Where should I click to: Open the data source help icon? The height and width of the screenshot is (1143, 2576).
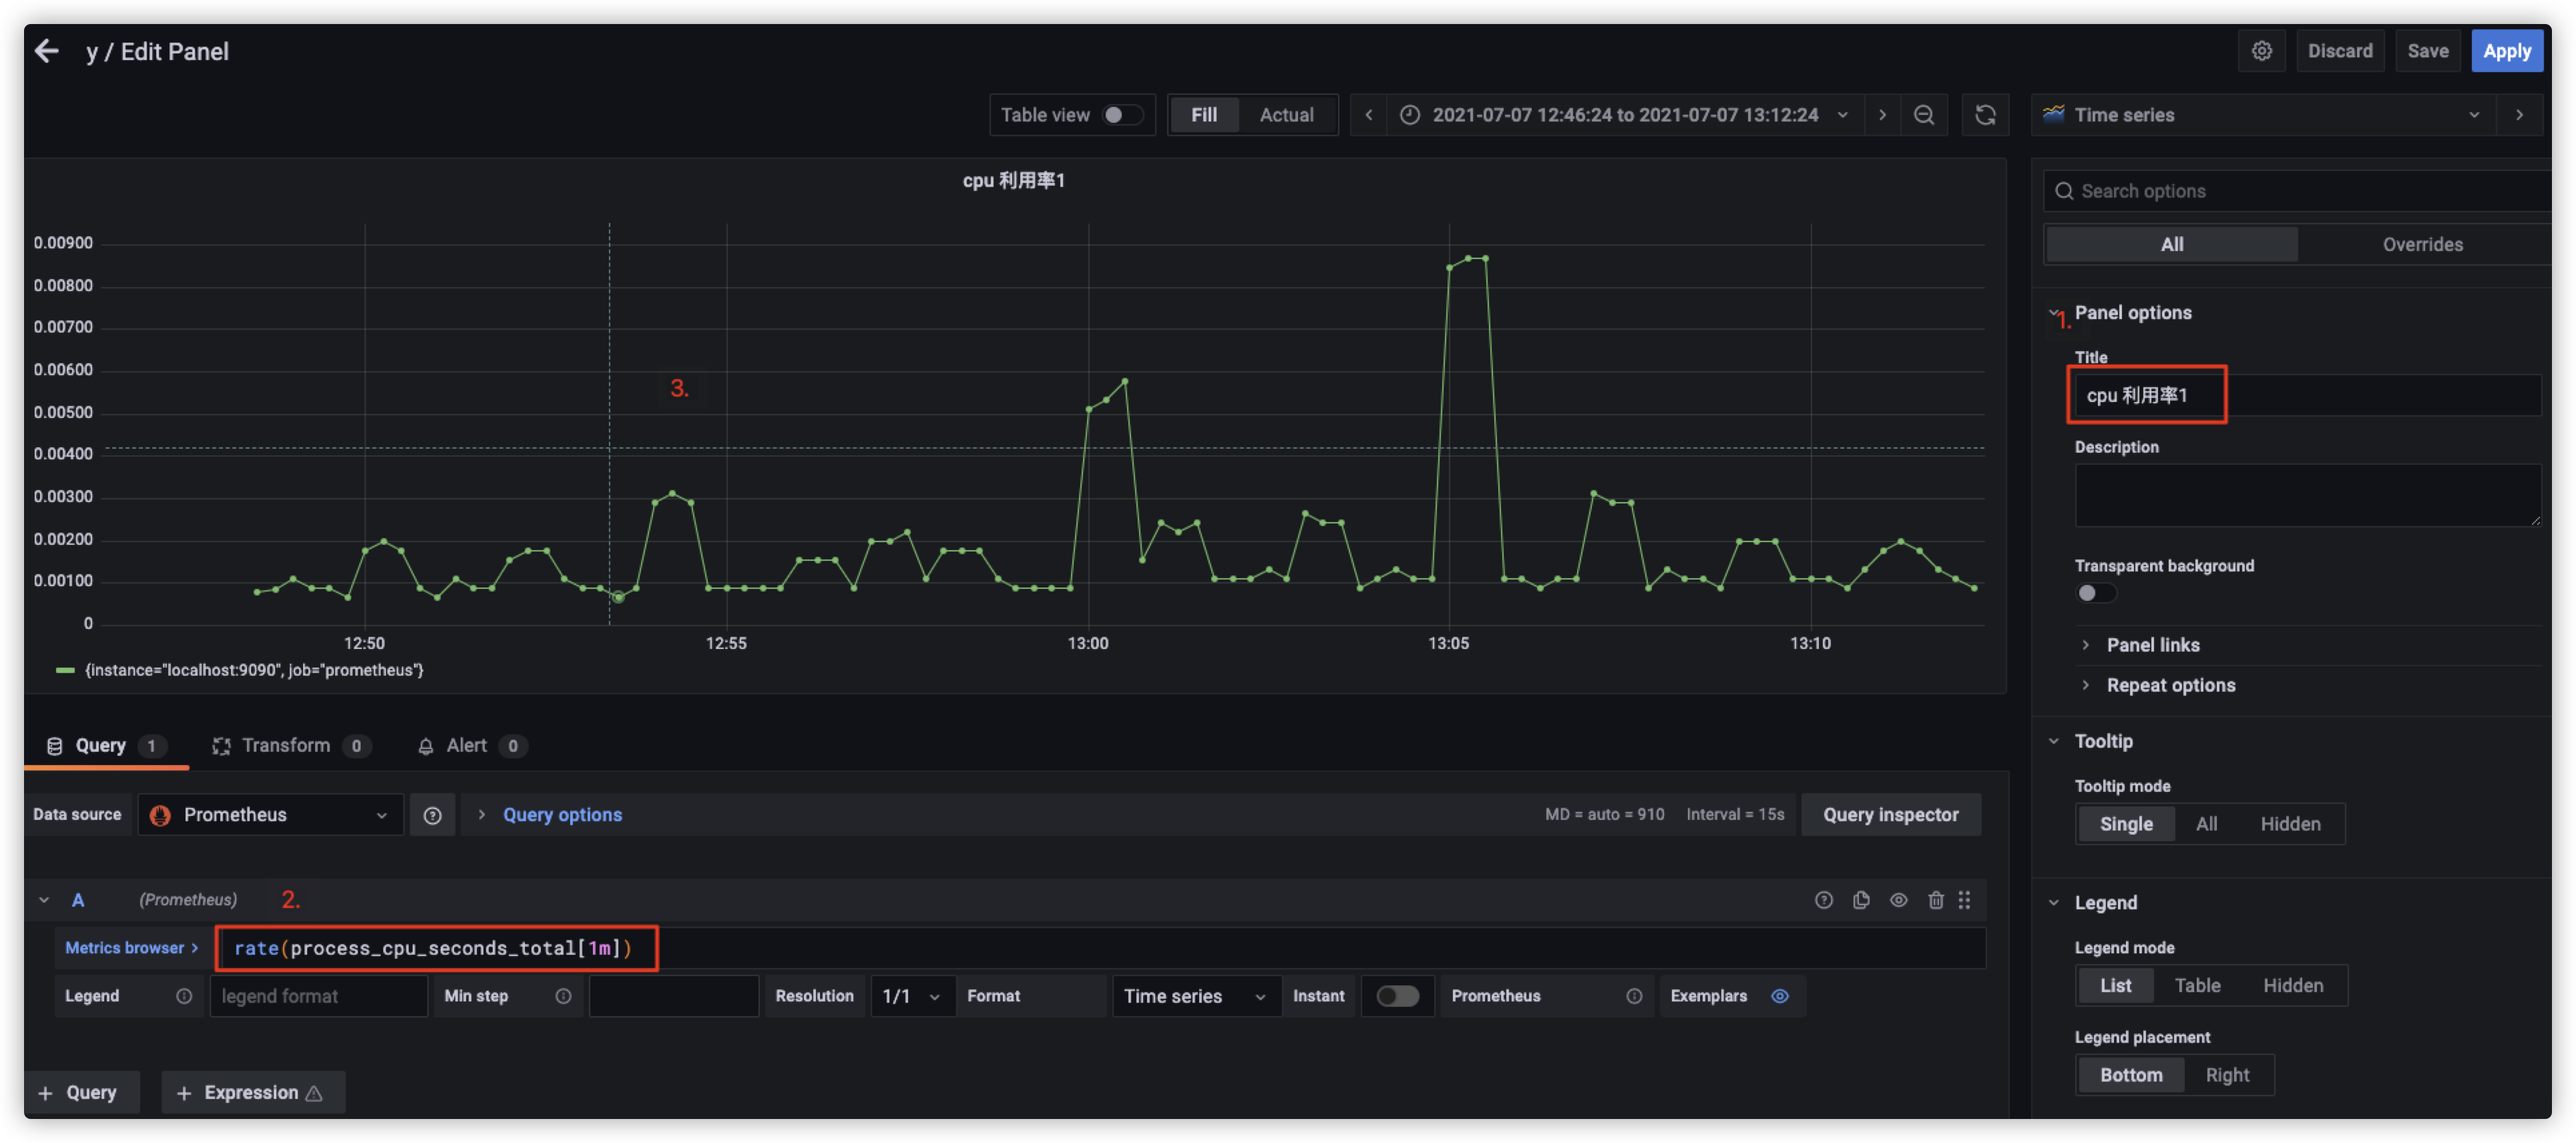(432, 815)
